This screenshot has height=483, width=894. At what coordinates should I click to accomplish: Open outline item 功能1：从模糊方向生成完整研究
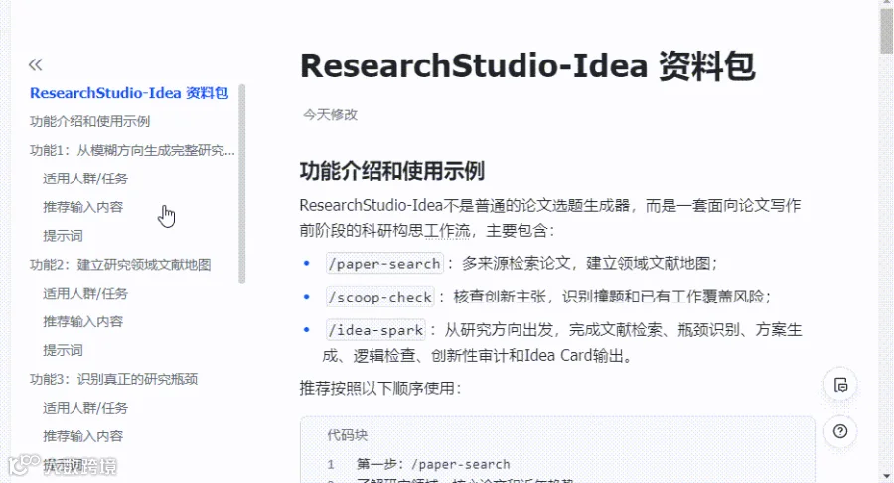[x=132, y=150]
